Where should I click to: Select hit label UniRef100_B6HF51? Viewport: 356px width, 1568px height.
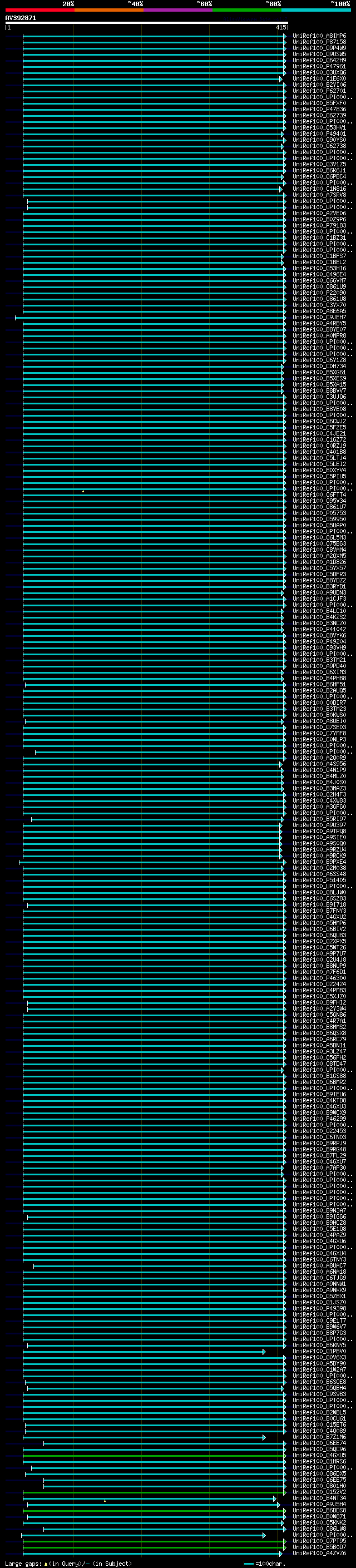319,684
